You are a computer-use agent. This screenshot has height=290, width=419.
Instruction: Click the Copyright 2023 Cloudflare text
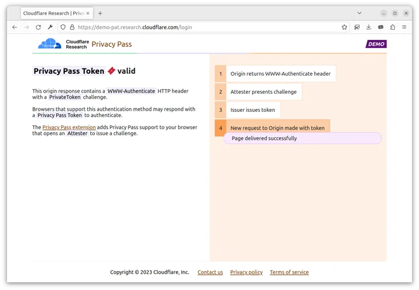(149, 272)
